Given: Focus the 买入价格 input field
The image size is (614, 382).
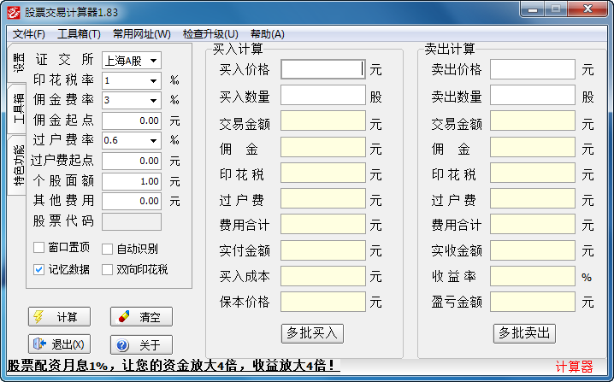Looking at the screenshot, I should 323,69.
